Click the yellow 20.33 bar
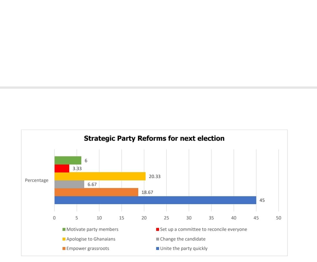This screenshot has width=317, height=262. point(100,176)
